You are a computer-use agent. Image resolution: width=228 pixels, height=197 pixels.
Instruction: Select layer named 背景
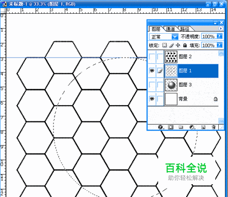[183, 99]
